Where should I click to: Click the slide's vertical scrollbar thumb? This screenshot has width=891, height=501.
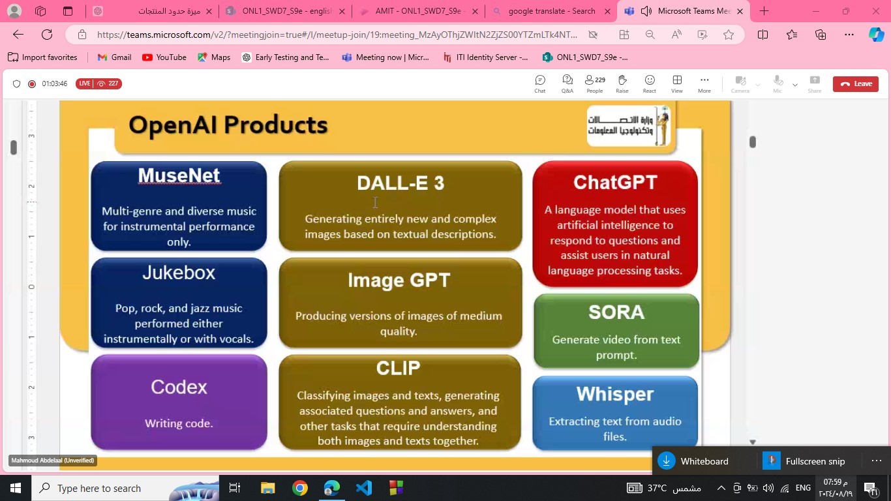tap(752, 142)
